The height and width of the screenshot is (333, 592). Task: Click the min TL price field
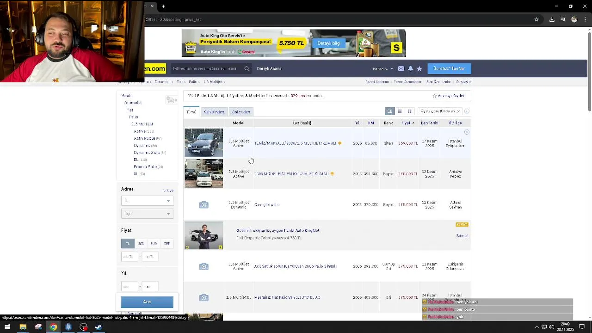pos(129,256)
